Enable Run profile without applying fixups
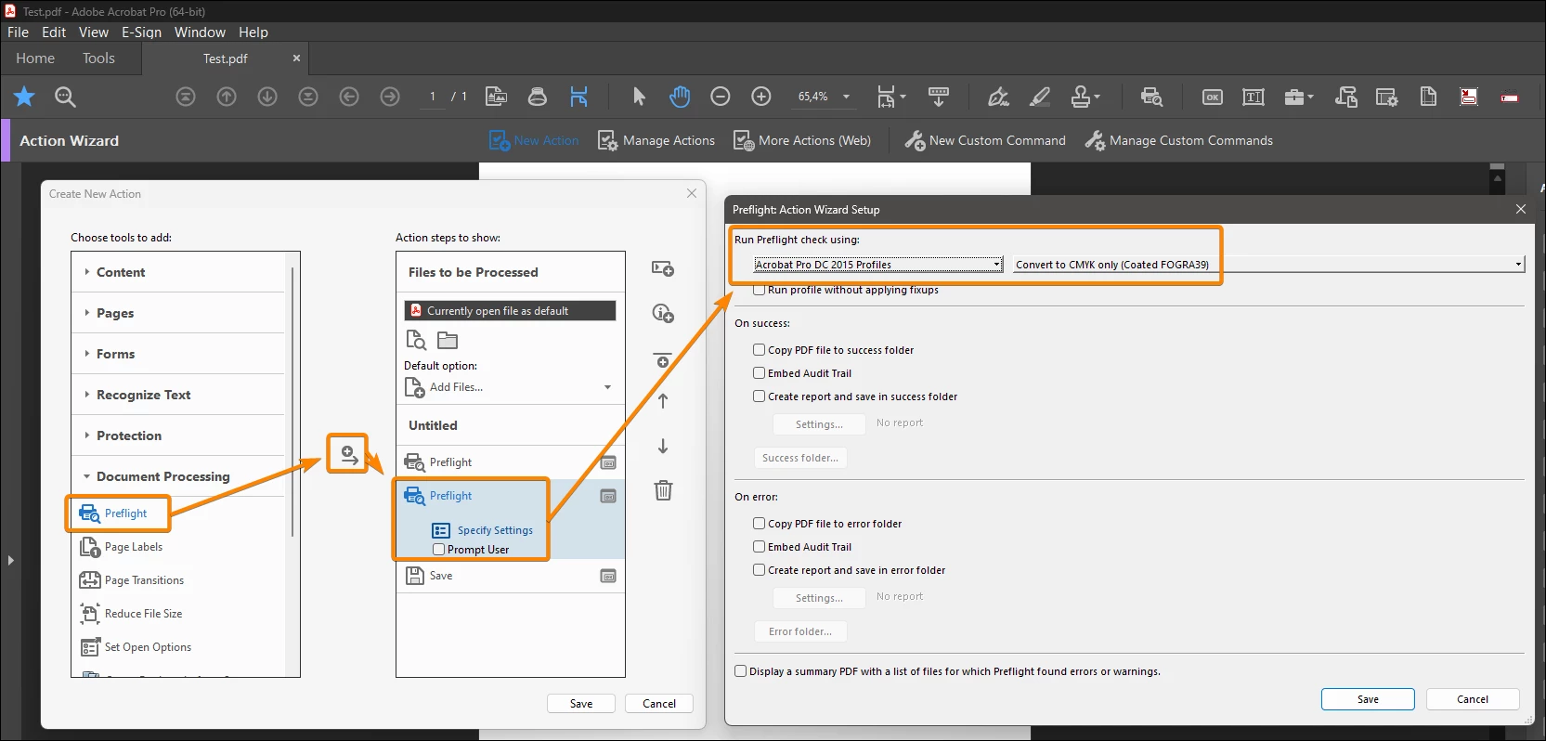1546x741 pixels. 760,290
